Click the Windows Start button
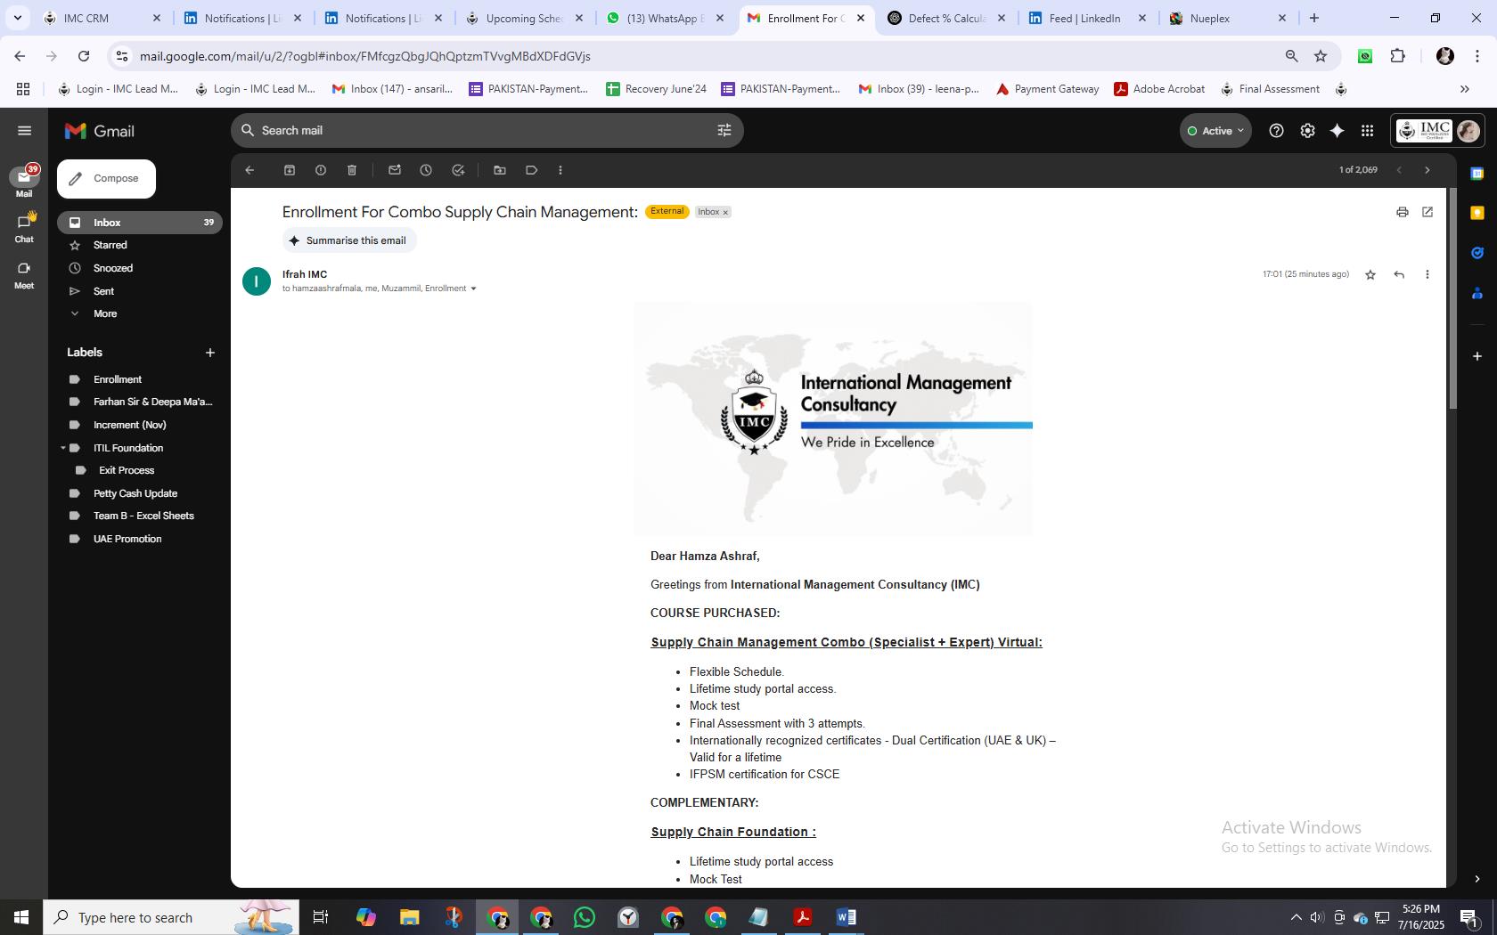The height and width of the screenshot is (935, 1497). coord(21,917)
